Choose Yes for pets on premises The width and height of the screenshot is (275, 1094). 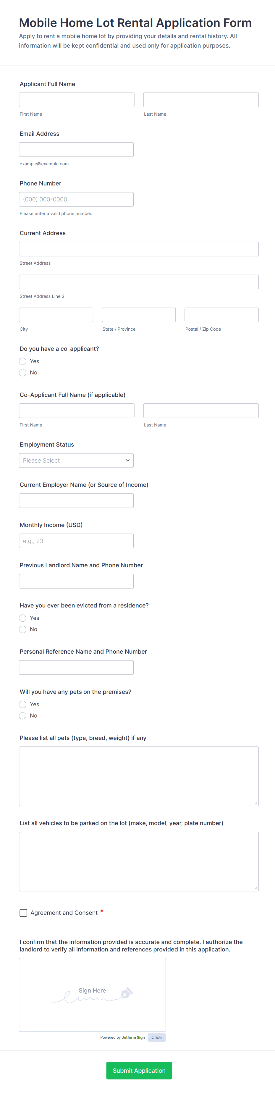click(x=22, y=704)
